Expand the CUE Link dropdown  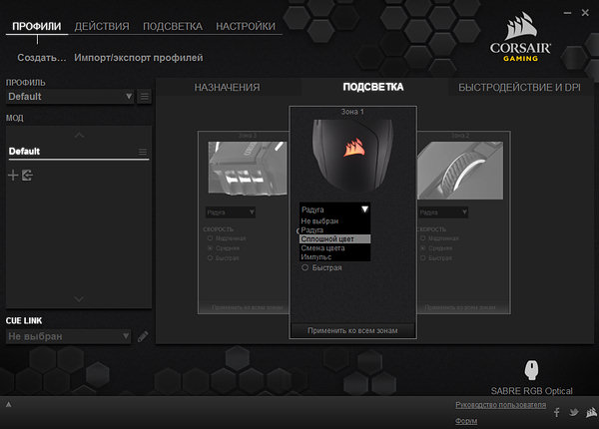point(70,337)
